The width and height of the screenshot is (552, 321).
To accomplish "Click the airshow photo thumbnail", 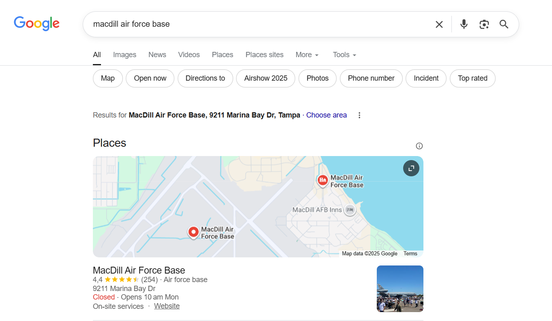I will pos(400,289).
